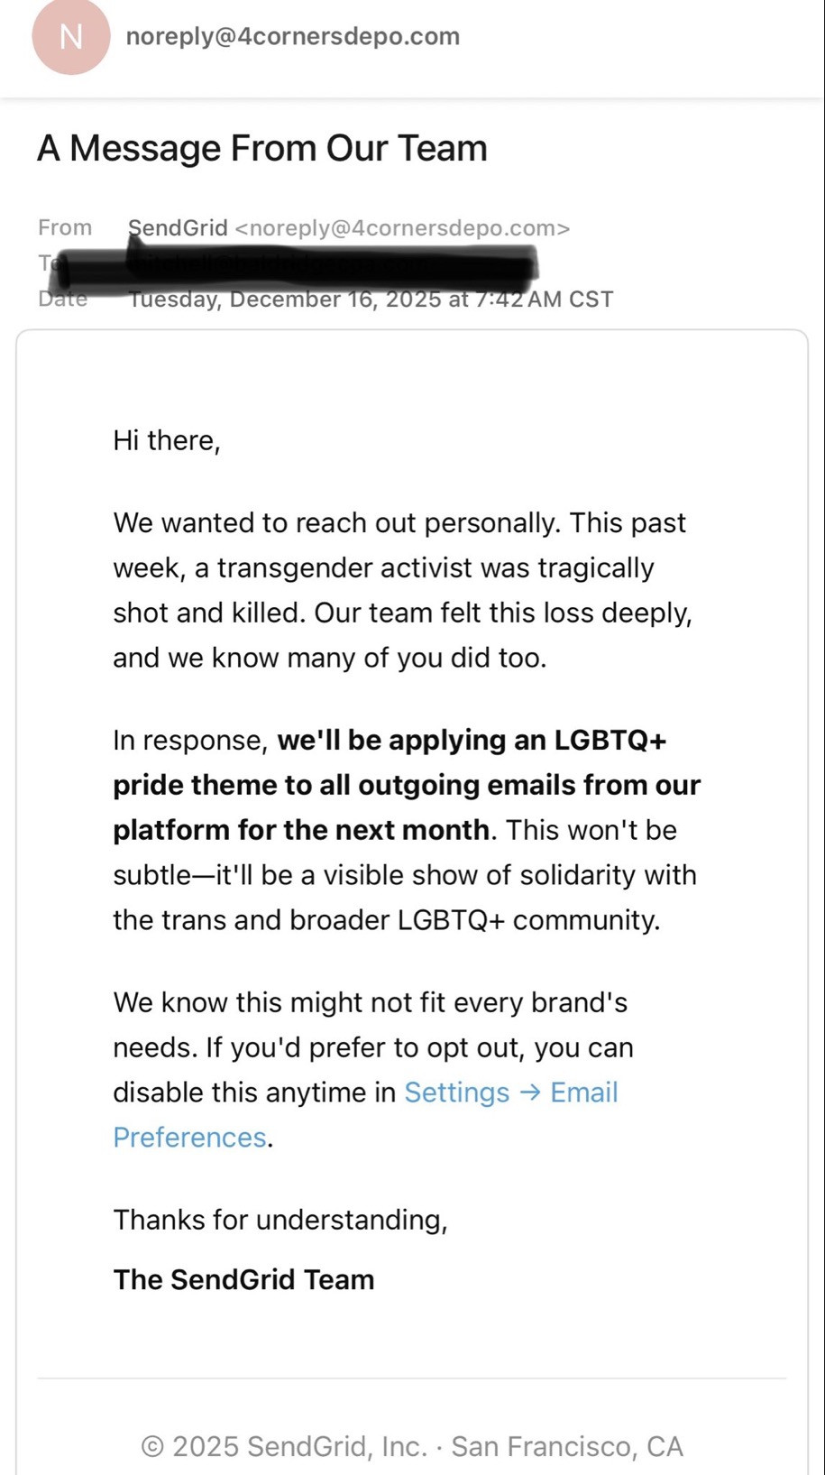Tap the pink "N" sender avatar
Viewport: 825px width, 1475px height.
pos(71,36)
